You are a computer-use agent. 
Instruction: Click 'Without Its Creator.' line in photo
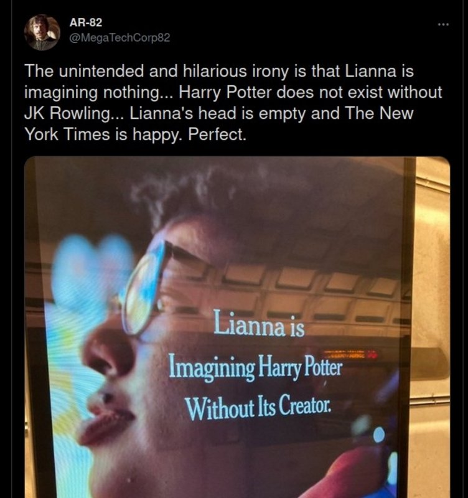[258, 408]
